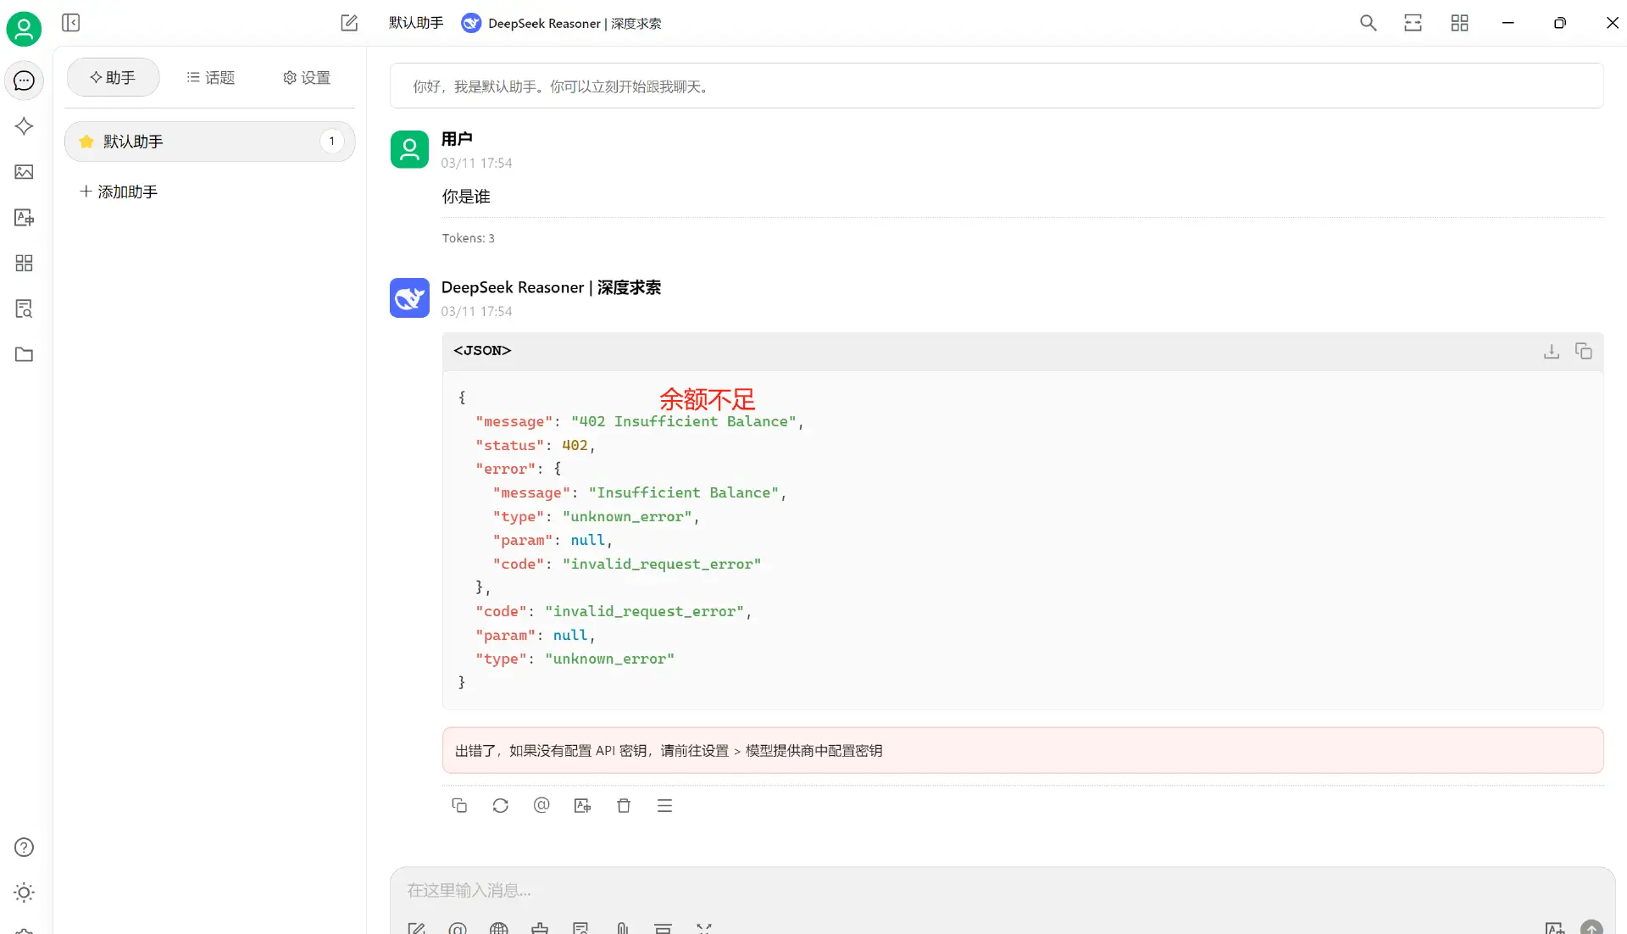Click the DeepSeek whale avatar

click(409, 297)
